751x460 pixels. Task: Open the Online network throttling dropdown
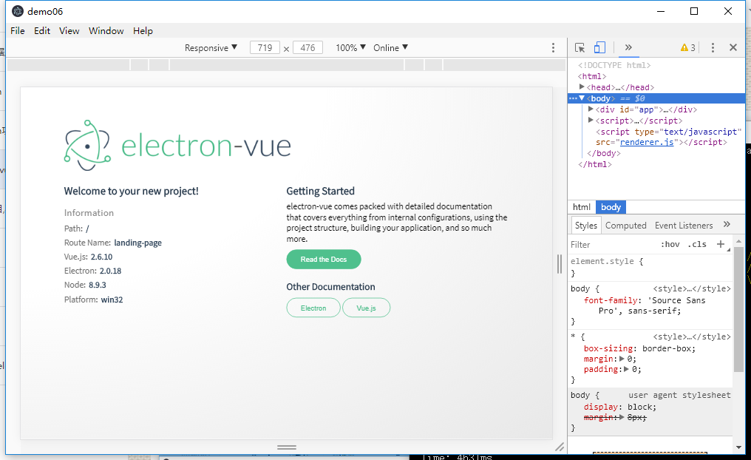point(390,47)
